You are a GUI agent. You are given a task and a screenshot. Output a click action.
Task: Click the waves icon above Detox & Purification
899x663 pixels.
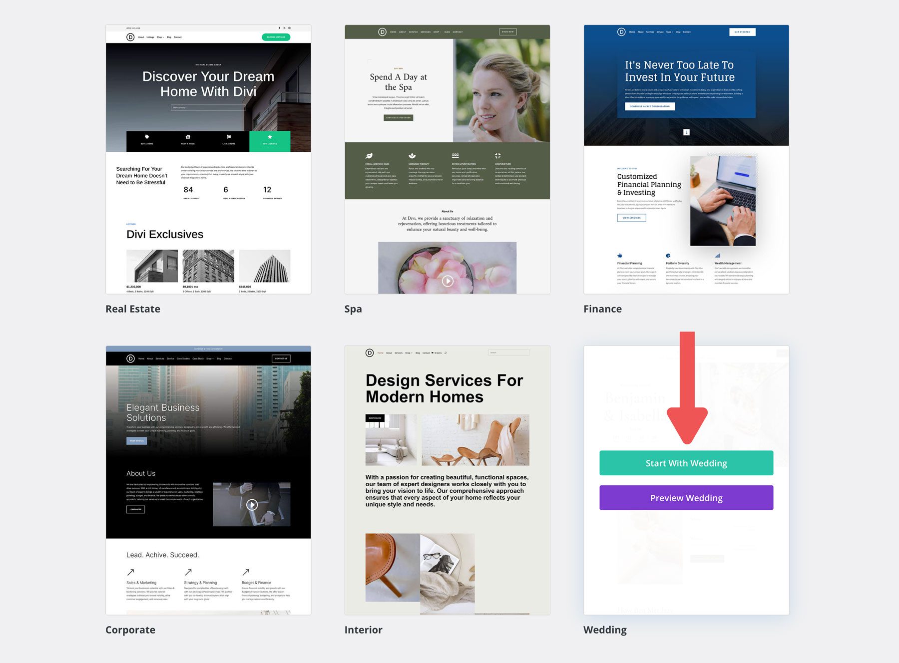(455, 155)
